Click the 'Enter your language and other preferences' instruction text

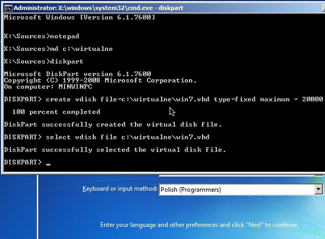click(x=199, y=225)
